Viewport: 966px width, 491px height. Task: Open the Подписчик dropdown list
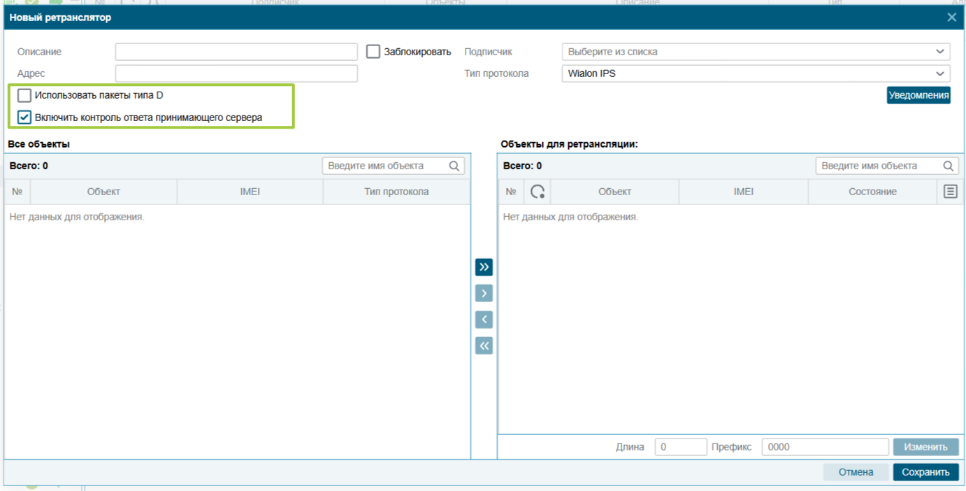[x=756, y=52]
